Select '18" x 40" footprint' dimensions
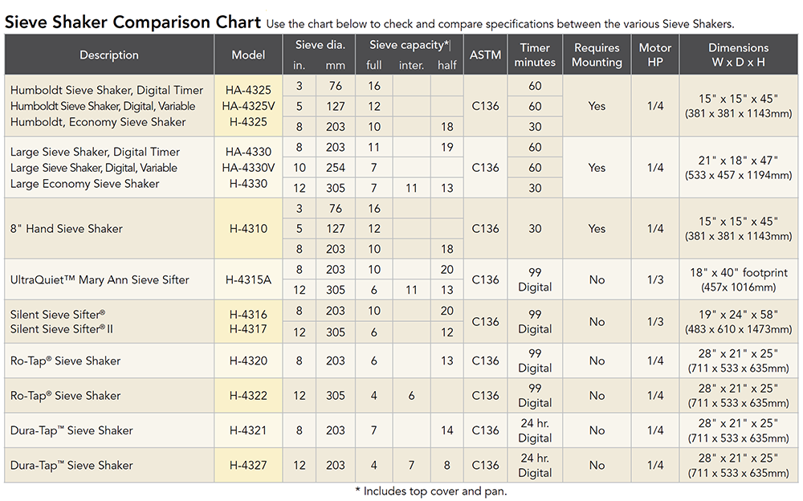Image resolution: width=803 pixels, height=501 pixels. point(739,272)
